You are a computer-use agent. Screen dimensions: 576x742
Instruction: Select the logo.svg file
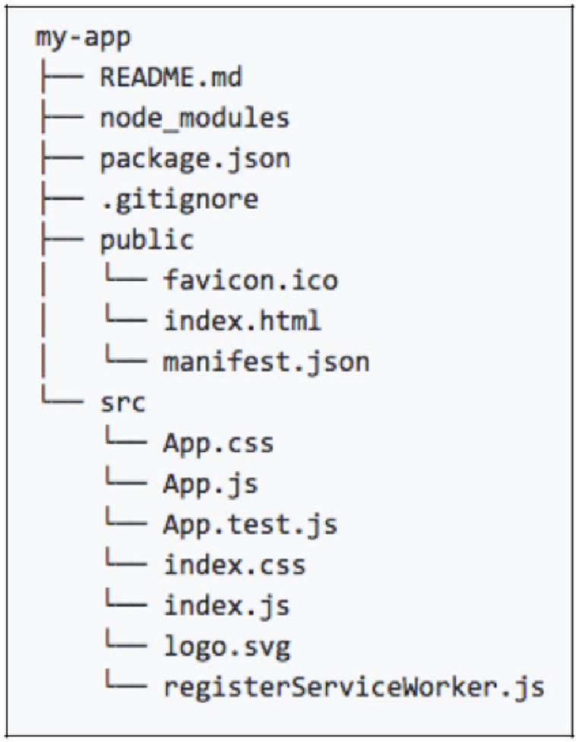click(226, 647)
